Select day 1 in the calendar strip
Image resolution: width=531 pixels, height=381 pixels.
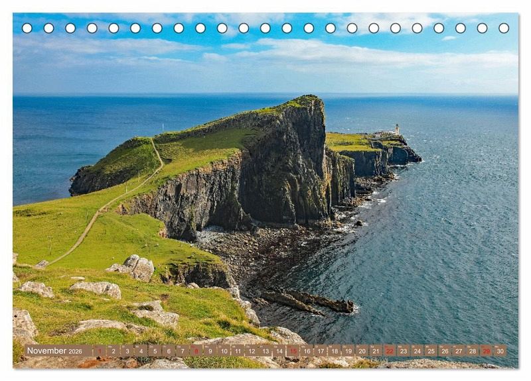pyautogui.click(x=99, y=351)
